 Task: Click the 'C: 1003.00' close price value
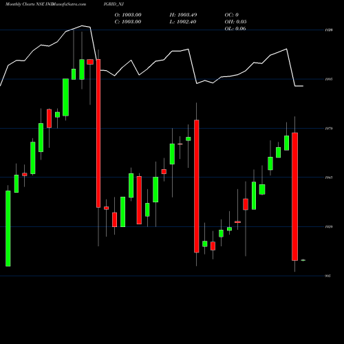[128, 22]
